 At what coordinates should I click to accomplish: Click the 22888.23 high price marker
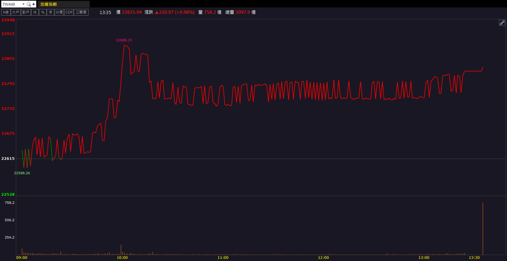124,40
